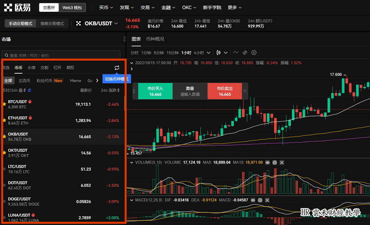Viewport: 370px width, 225px height.
Task: Open 新手学院 link
Action: coord(212,7)
